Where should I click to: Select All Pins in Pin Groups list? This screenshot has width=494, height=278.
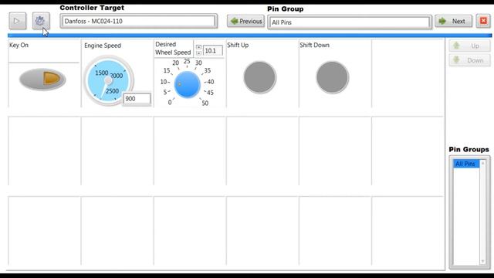(x=466, y=164)
